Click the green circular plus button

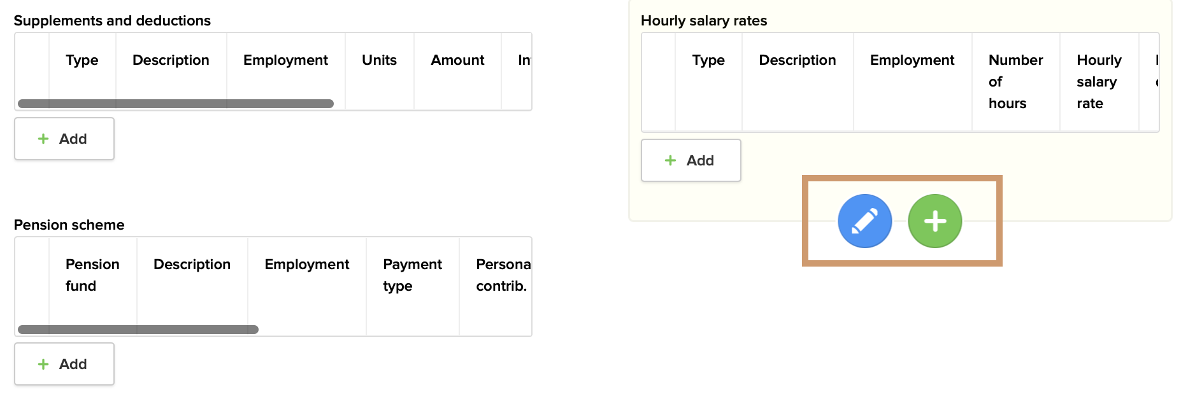(x=934, y=221)
